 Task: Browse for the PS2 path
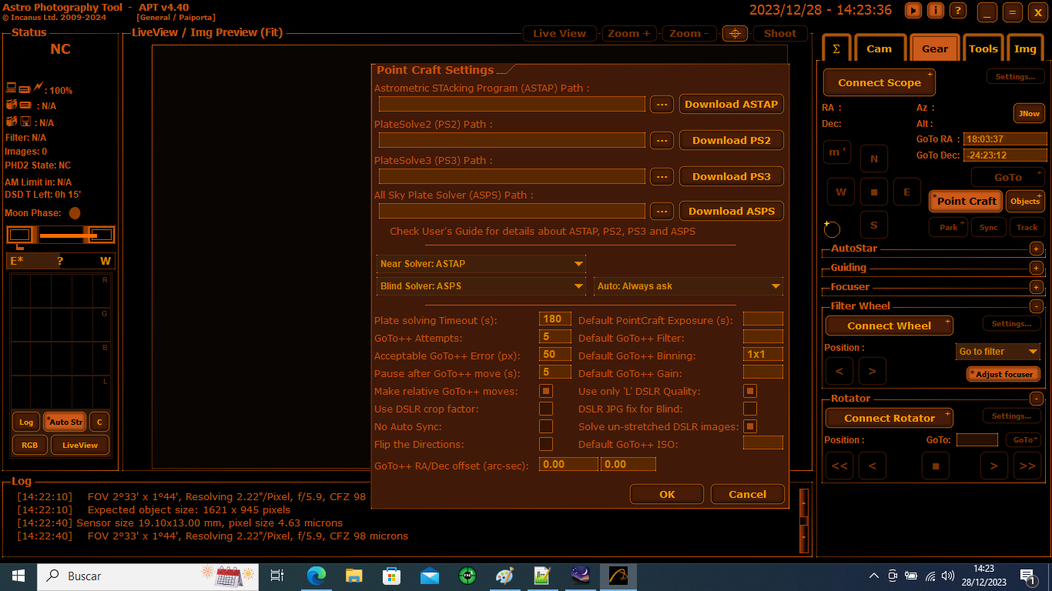click(x=662, y=140)
